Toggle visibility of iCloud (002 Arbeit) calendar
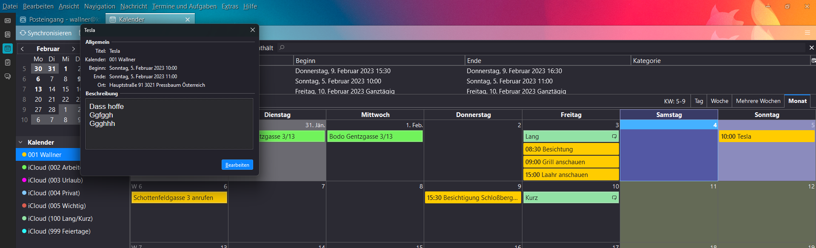816x248 pixels. coord(24,168)
